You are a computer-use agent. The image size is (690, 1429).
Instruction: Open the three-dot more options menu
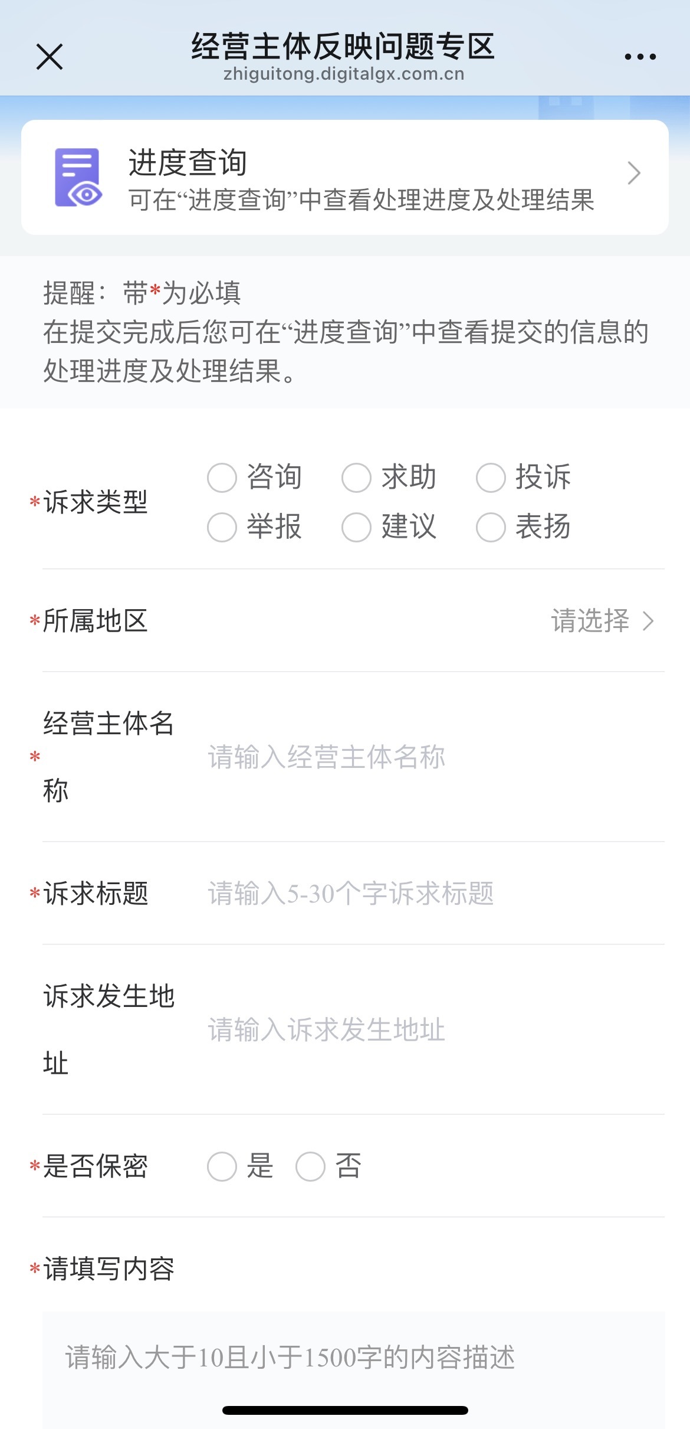coord(640,57)
